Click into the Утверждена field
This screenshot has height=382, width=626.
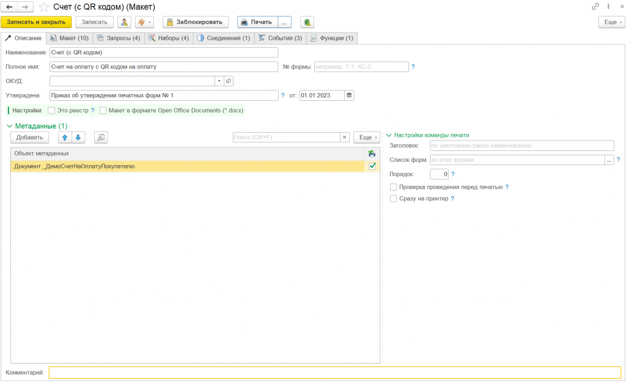click(x=164, y=95)
